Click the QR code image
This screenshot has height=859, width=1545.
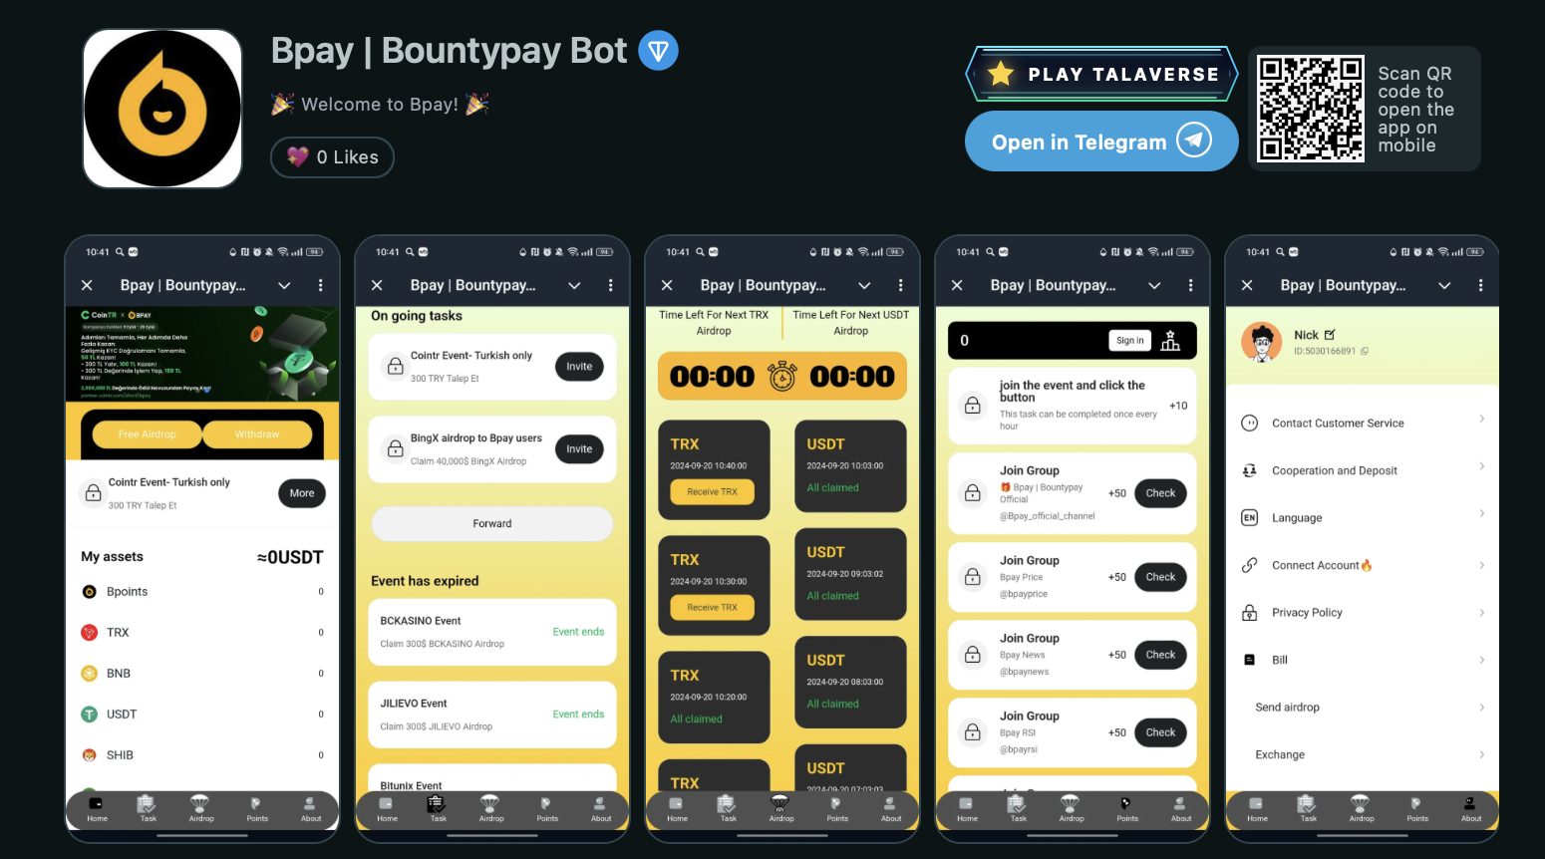pyautogui.click(x=1310, y=109)
